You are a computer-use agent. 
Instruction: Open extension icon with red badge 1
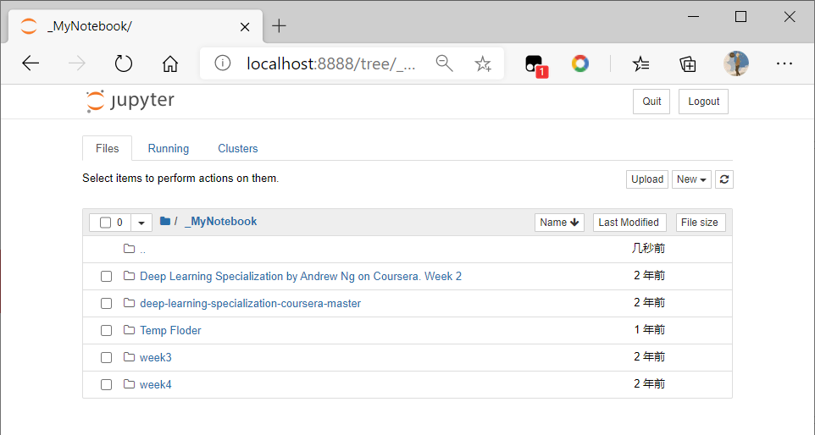[535, 65]
